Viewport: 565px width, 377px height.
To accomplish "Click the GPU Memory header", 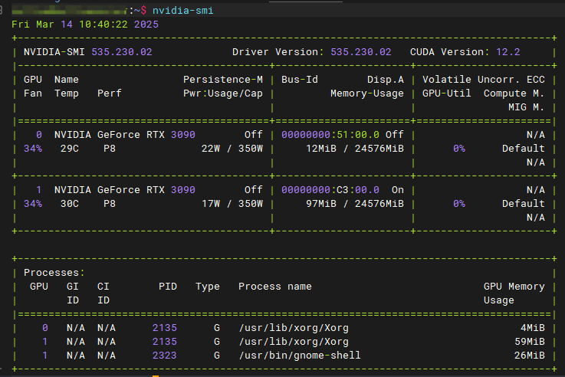I will pos(514,287).
